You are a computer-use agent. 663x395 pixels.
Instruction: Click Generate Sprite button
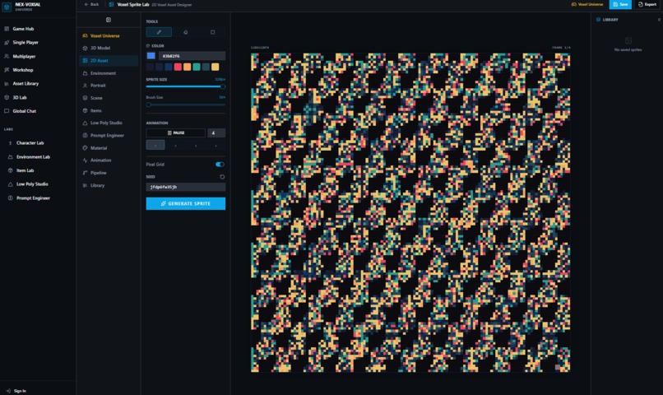tap(186, 203)
